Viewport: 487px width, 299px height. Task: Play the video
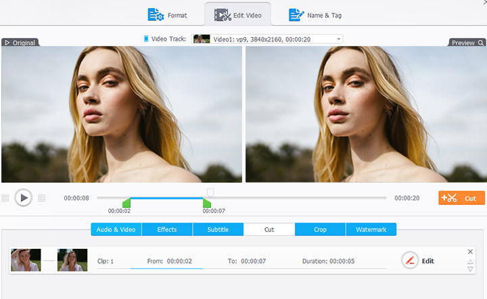(x=23, y=198)
